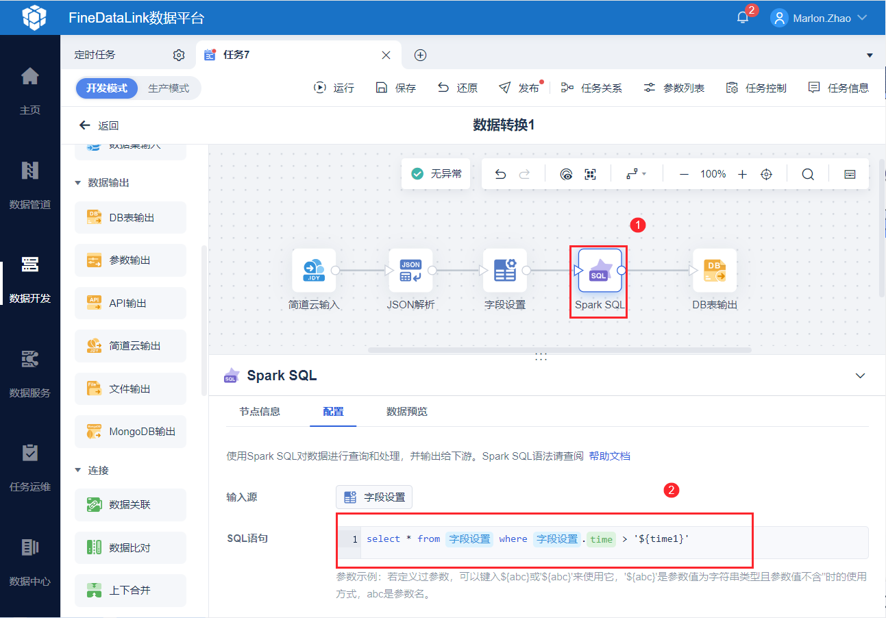Redo the canvas action
This screenshot has width=886, height=618.
[524, 174]
